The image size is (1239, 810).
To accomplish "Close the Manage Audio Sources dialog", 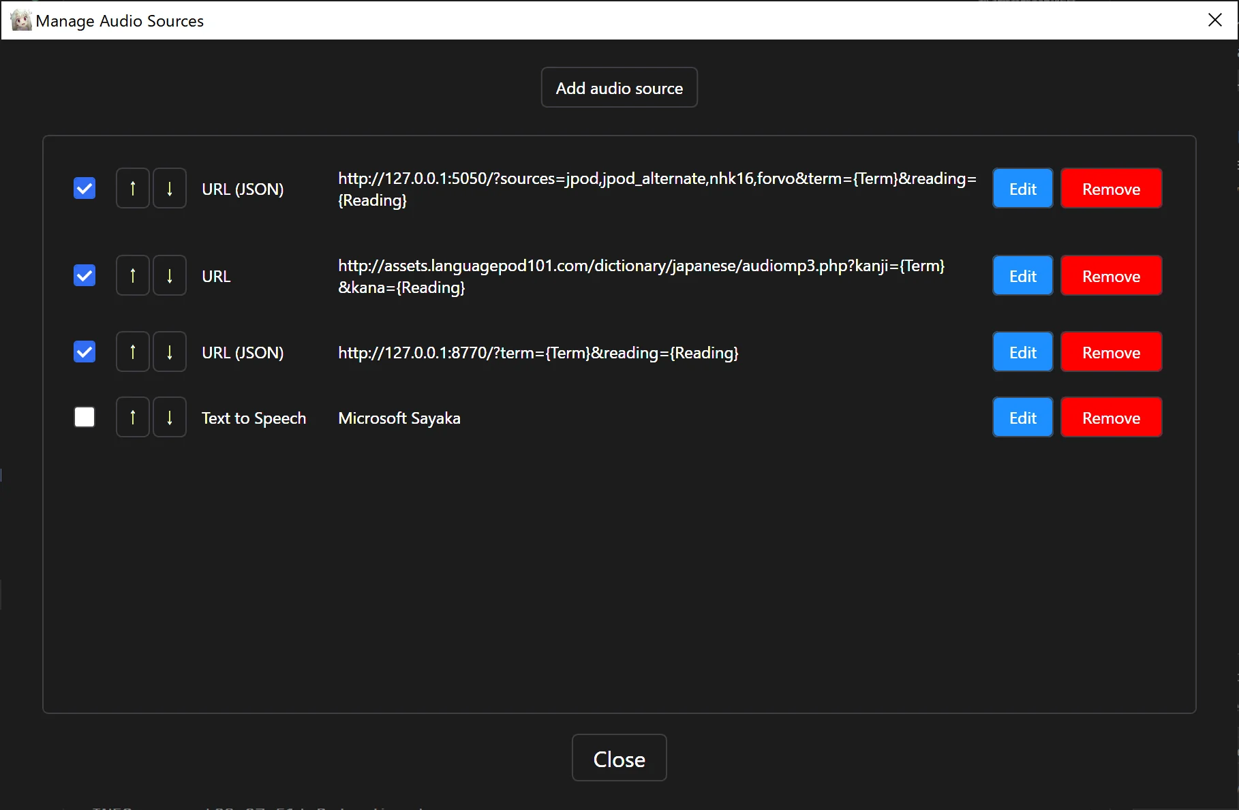I will pos(619,758).
